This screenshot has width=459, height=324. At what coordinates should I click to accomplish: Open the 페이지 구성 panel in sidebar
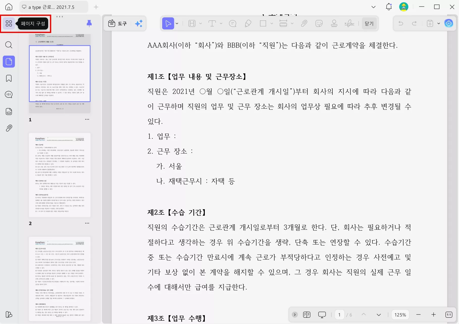9,23
